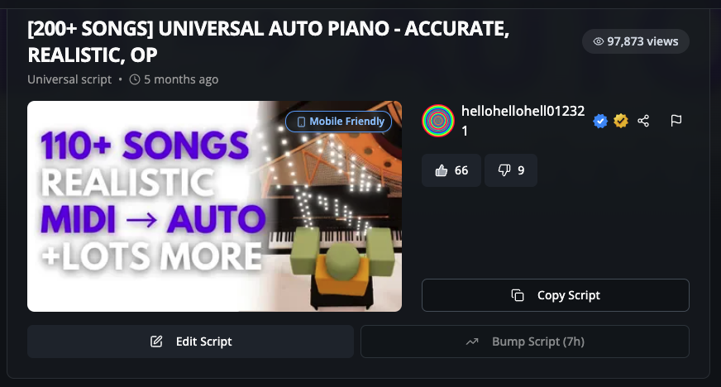Click the 97,873 views text
Screen dimensions: 721x387
pyautogui.click(x=642, y=41)
